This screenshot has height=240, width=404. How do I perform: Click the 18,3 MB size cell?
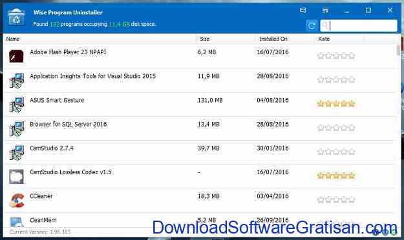click(208, 196)
